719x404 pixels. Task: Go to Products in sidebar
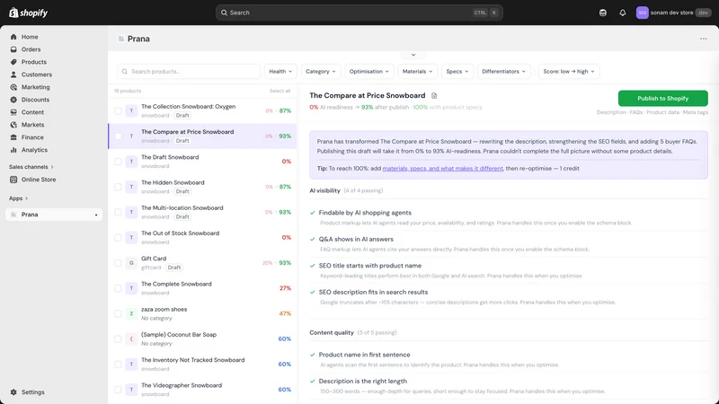tap(33, 62)
